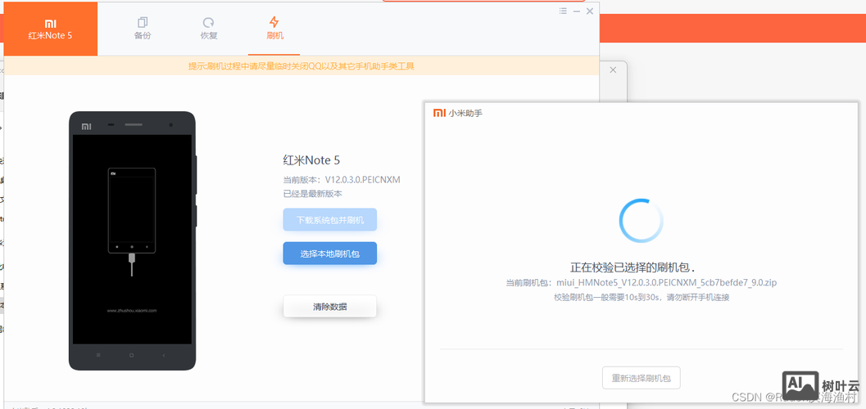Click 重新选择刷机包 in the dialog
The image size is (866, 409).
tap(642, 378)
